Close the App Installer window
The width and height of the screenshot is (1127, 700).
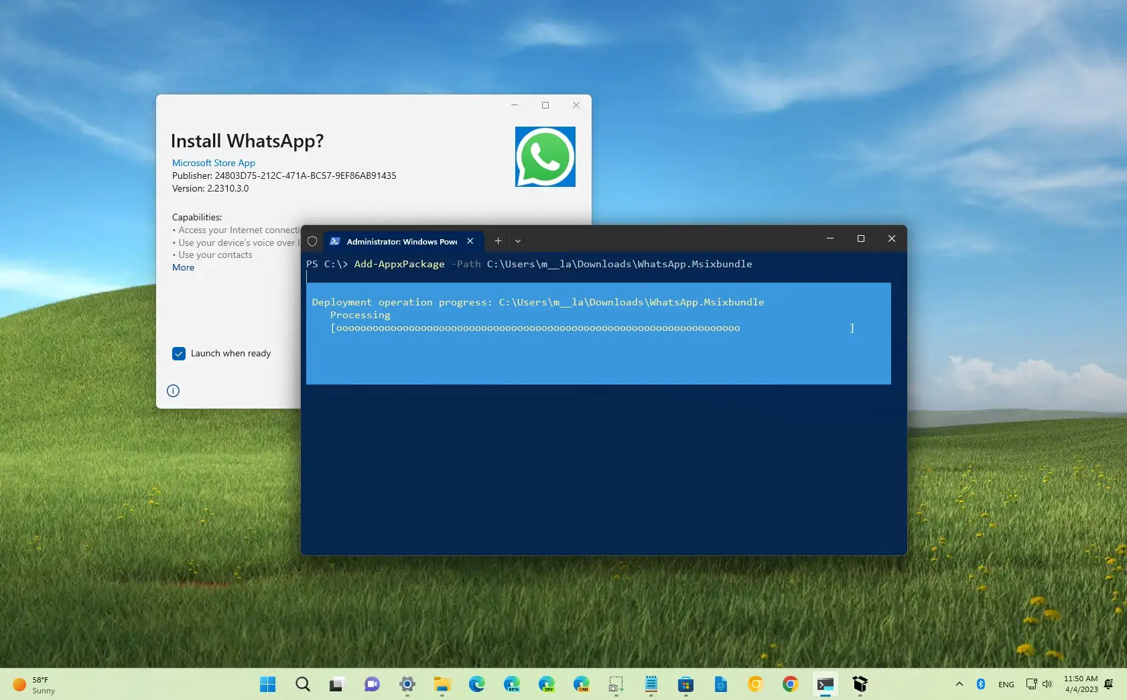pyautogui.click(x=576, y=105)
